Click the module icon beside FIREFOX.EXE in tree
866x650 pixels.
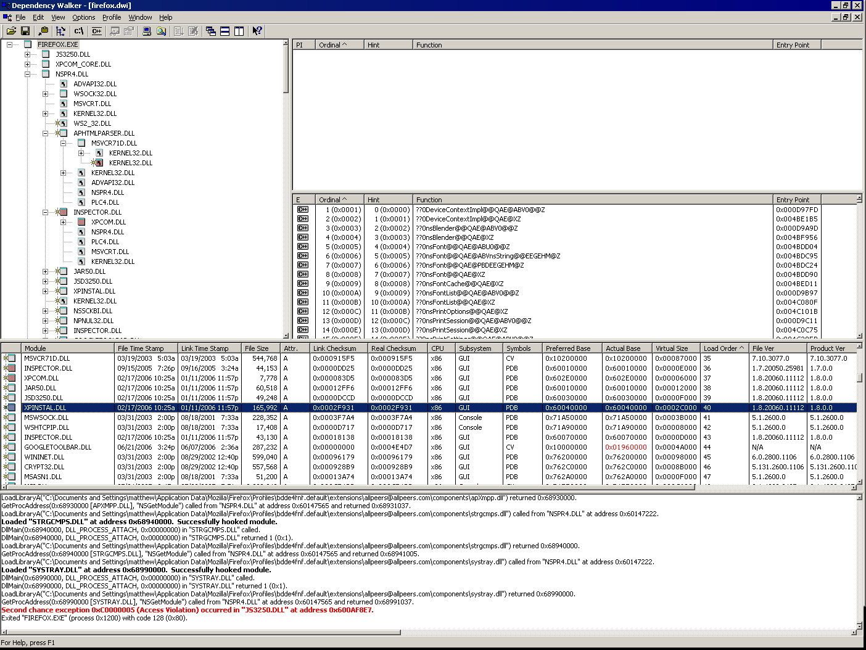[x=28, y=44]
